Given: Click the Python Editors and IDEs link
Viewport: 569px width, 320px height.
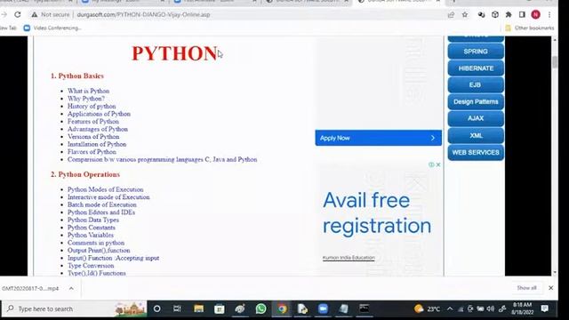Looking at the screenshot, I should 101,212.
